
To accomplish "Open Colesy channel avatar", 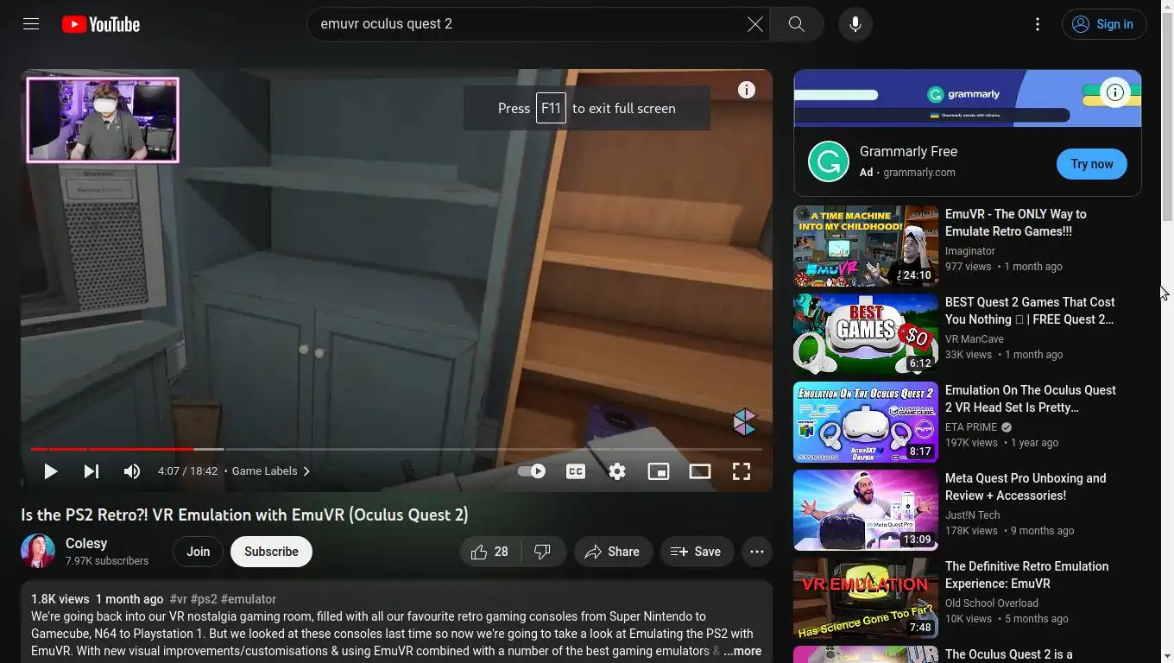I will tap(38, 551).
